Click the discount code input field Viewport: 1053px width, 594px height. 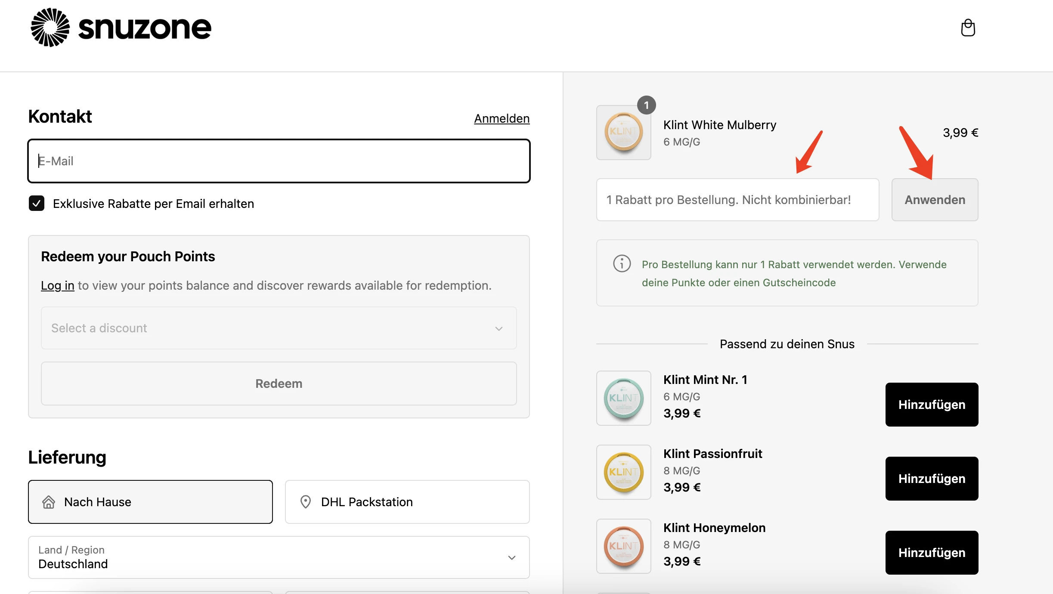(x=737, y=200)
